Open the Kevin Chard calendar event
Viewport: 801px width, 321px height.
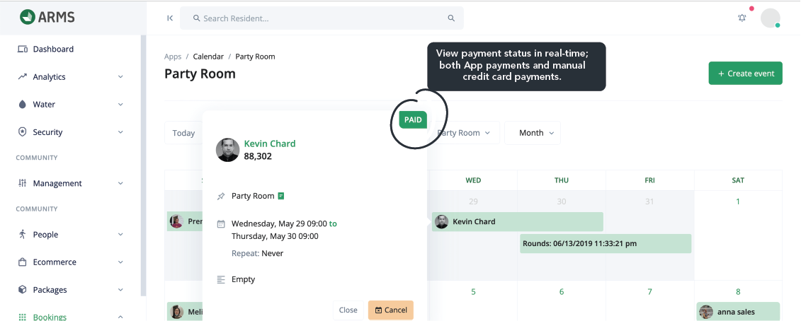pyautogui.click(x=518, y=221)
